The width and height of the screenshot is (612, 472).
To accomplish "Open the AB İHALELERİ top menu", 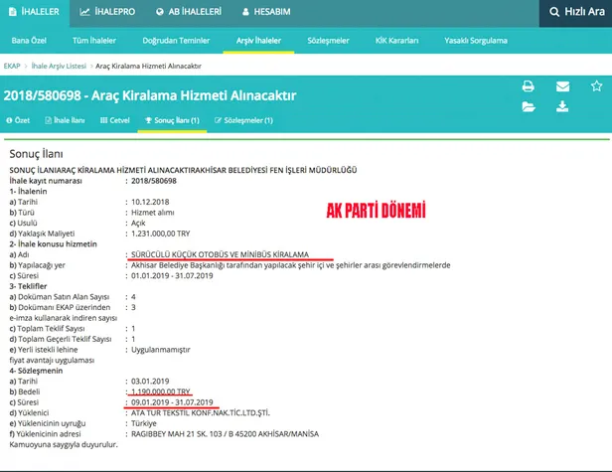I will [189, 12].
